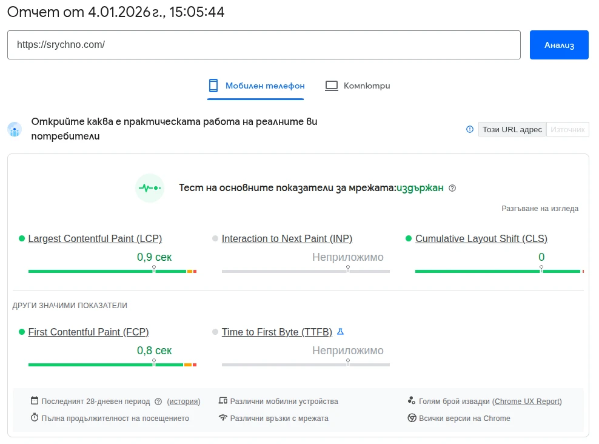This screenshot has height=444, width=599.
Task: Click the real-user data chart icon
Action: click(15, 130)
